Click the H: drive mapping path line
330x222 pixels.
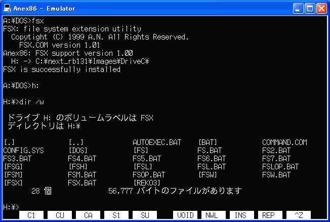pyautogui.click(x=80, y=61)
